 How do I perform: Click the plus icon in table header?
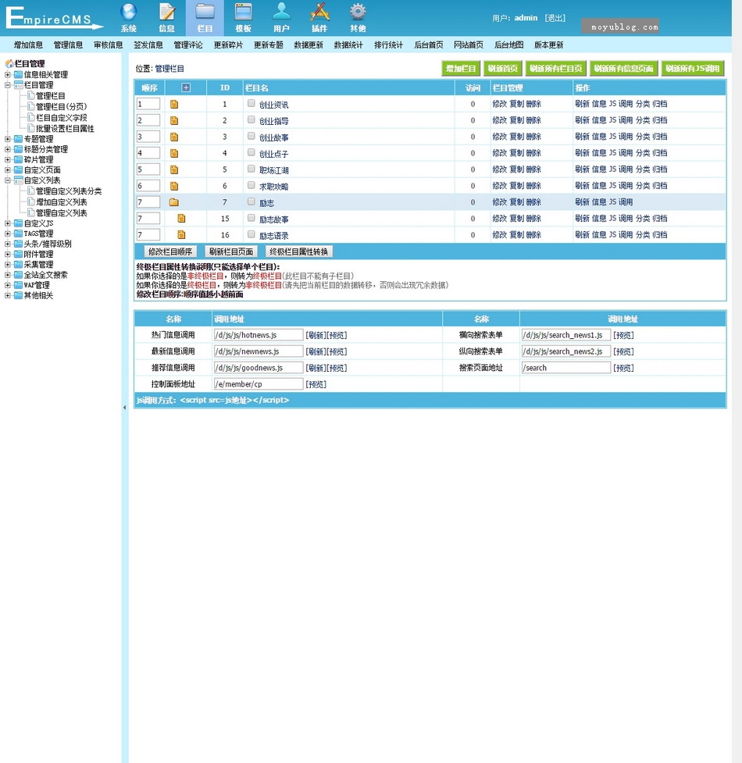(186, 87)
